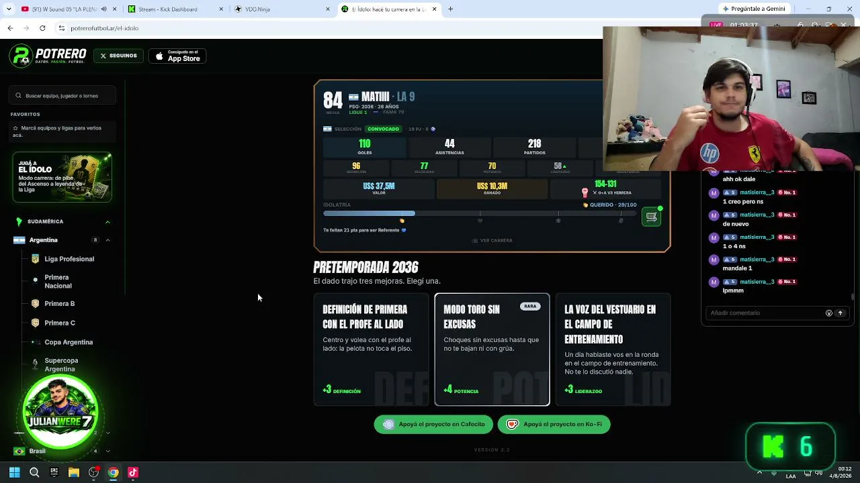Viewport: 860px width, 483px height.
Task: Expand the Brasil league list
Action: (107, 451)
